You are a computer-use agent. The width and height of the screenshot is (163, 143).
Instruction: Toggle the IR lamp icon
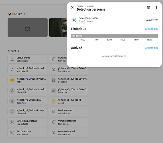(54, 101)
